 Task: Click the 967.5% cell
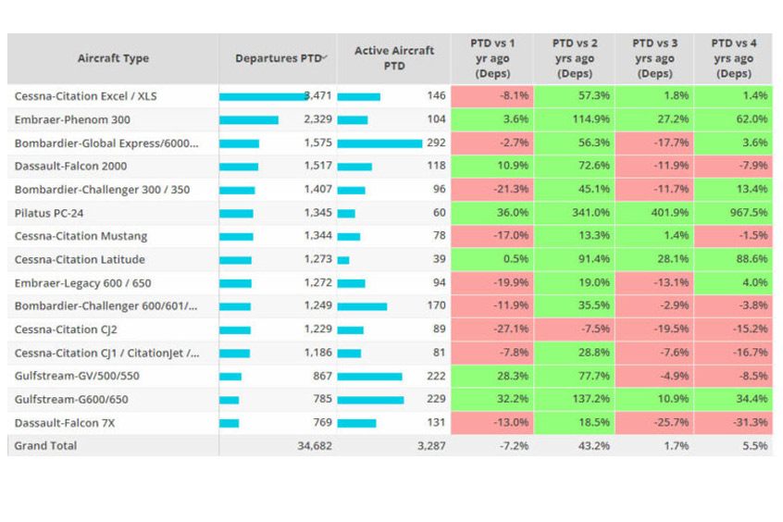point(733,213)
